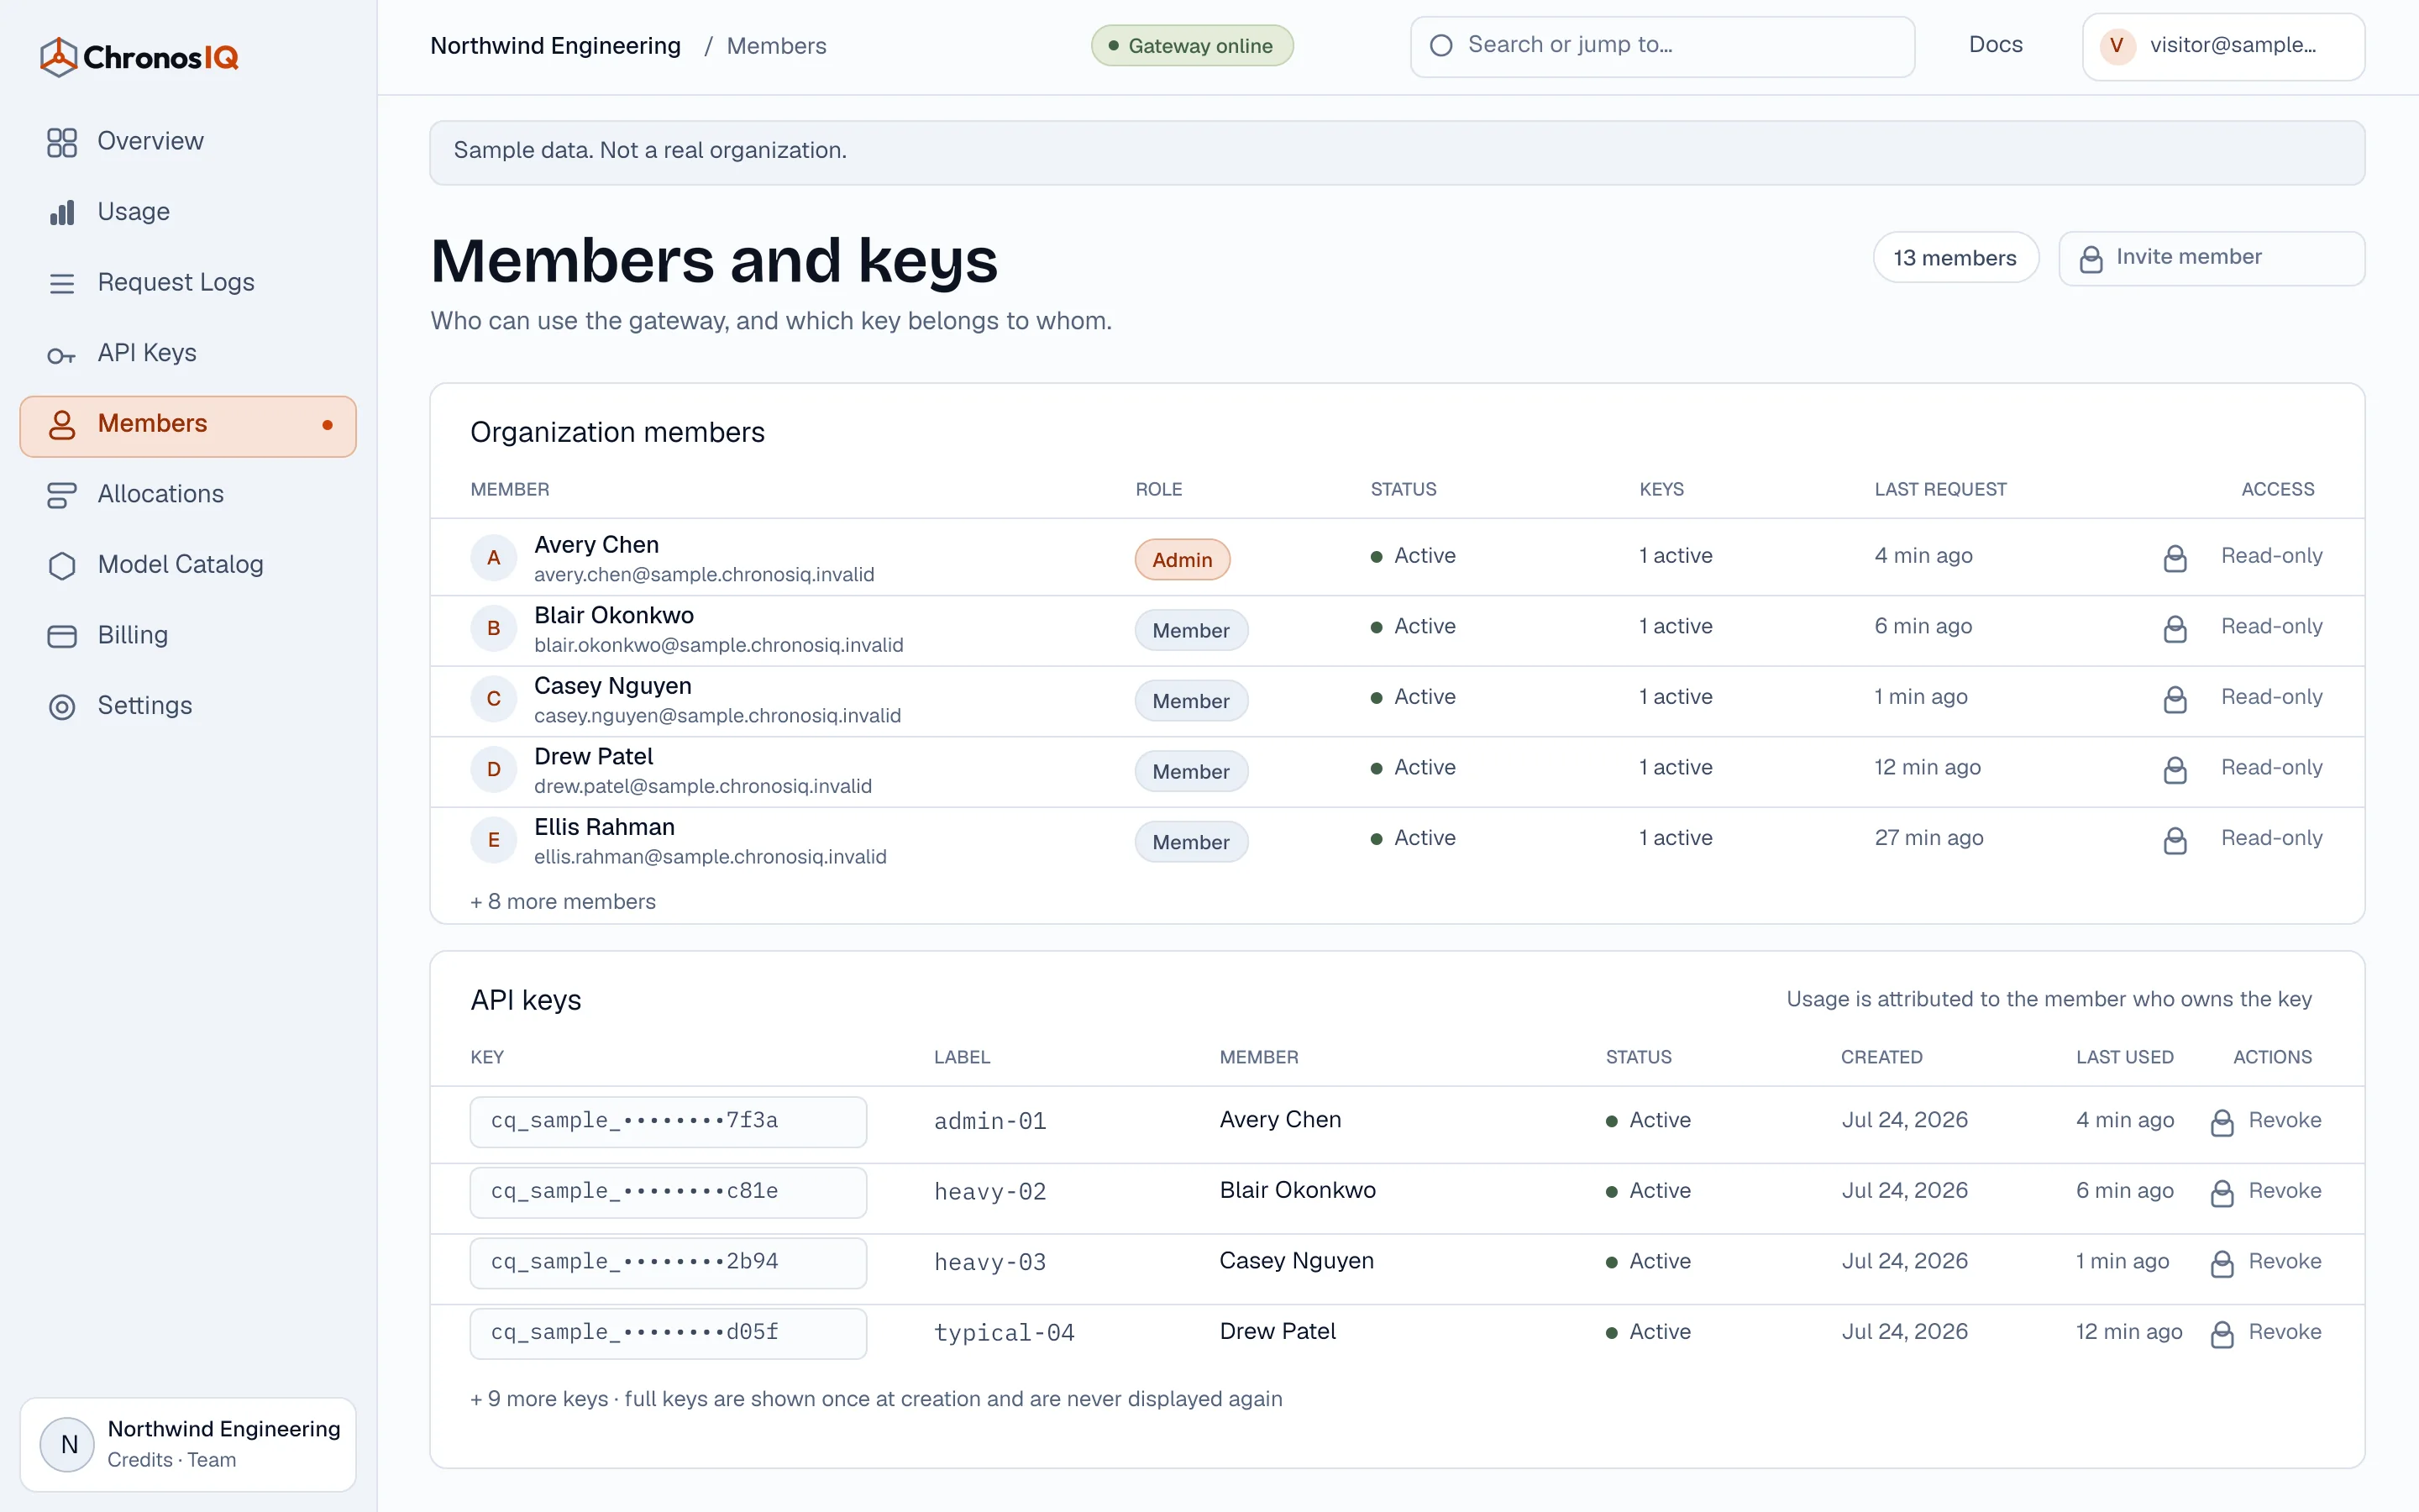Click the Allocations sidebar icon
2419x1512 pixels.
point(62,495)
